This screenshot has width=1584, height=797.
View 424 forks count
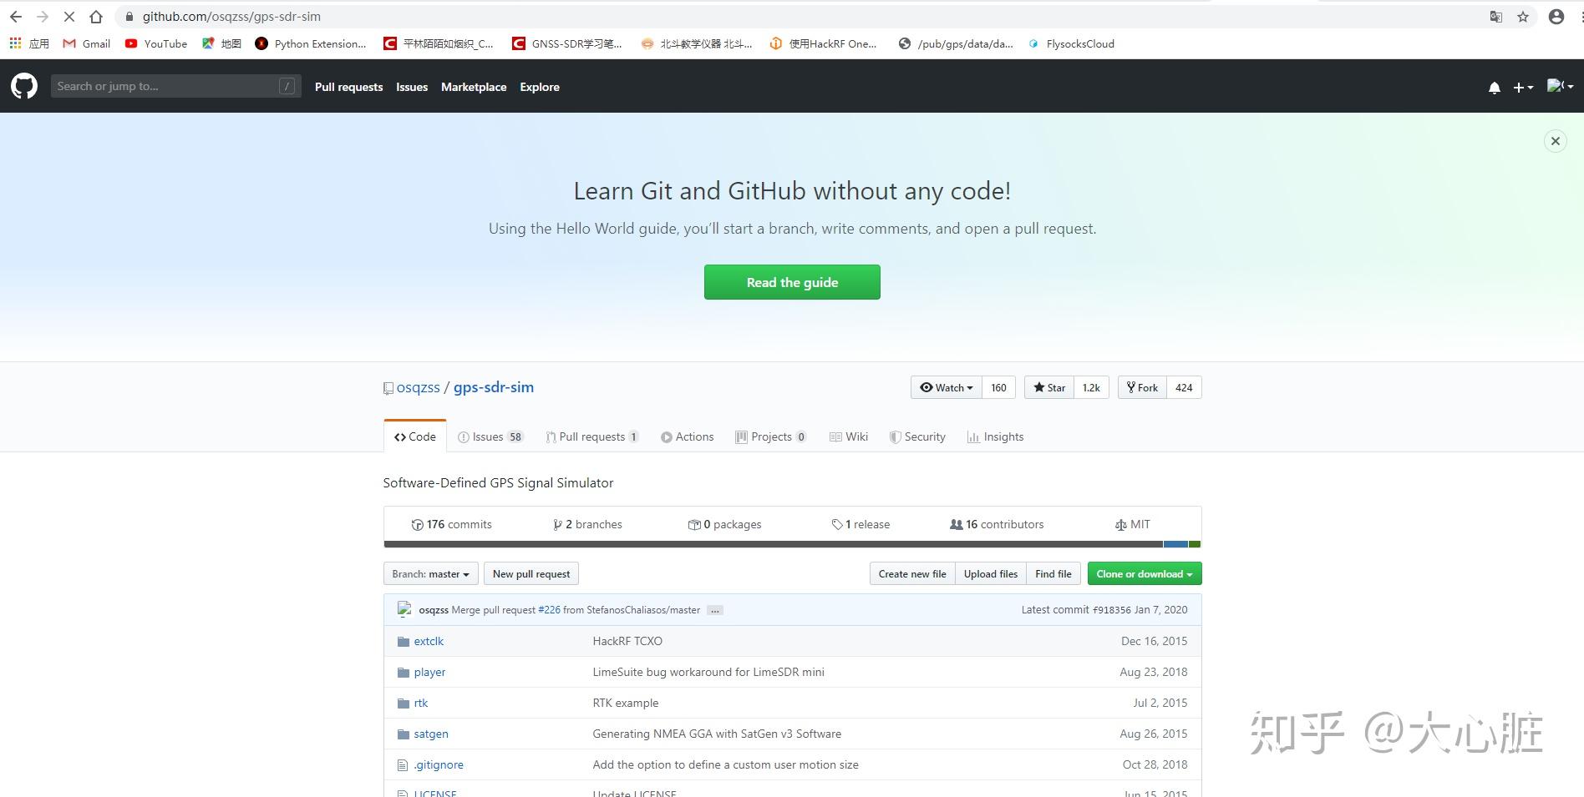tap(1184, 387)
